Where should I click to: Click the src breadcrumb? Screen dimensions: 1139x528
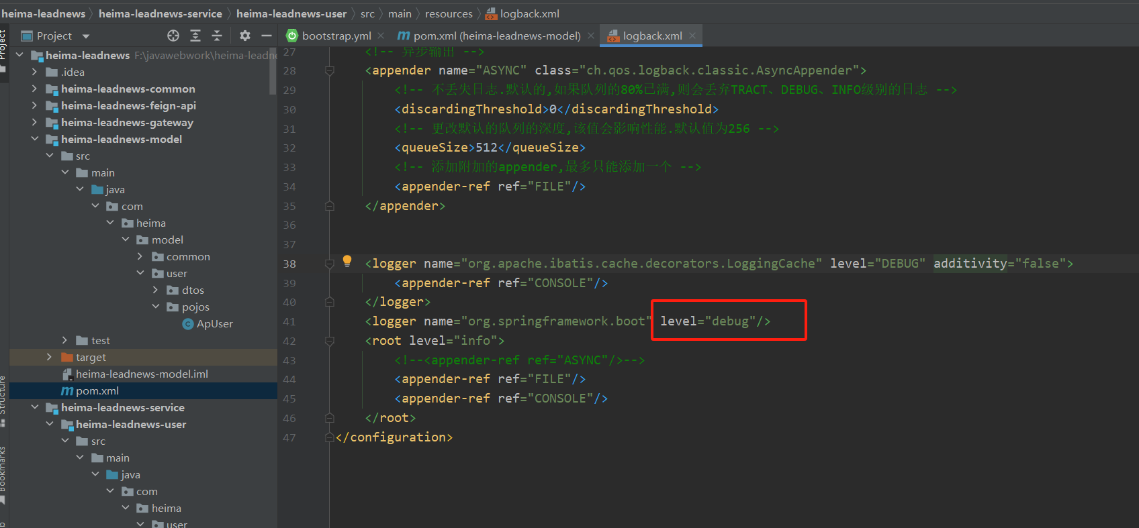[x=367, y=13]
